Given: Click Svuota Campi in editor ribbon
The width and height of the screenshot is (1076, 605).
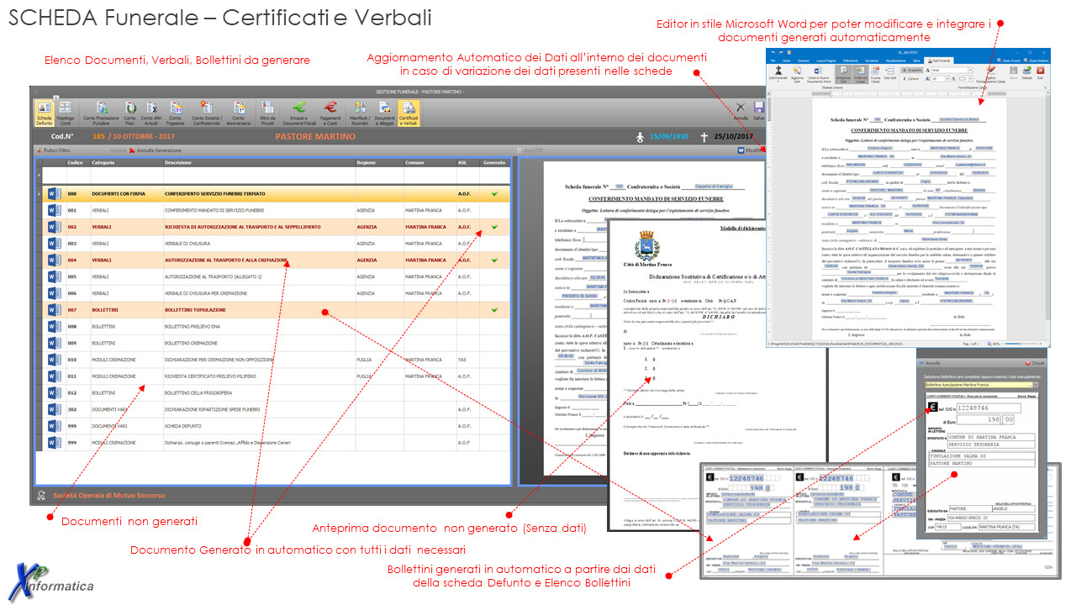Looking at the screenshot, I should click(875, 74).
